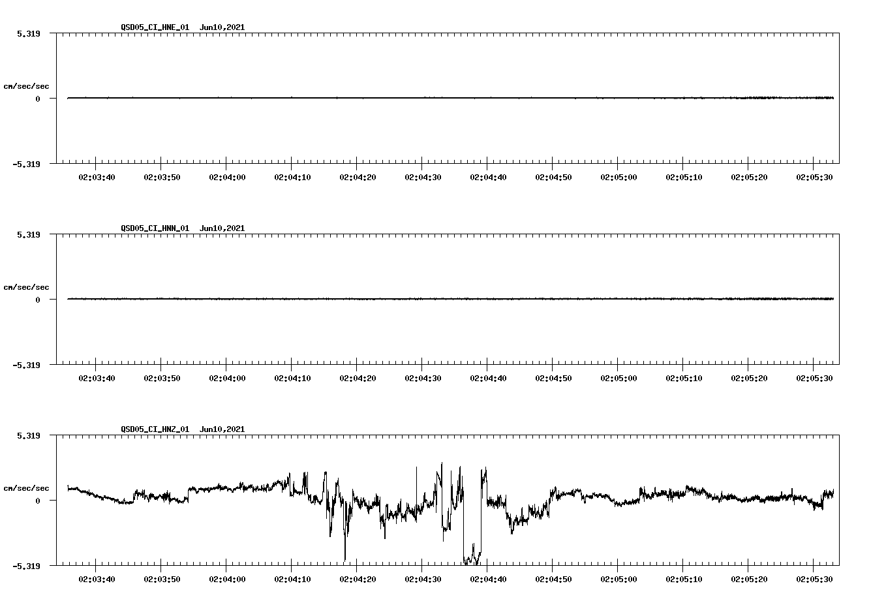886x603 pixels.
Task: Select the 5.319 top label of HNN plot
Action: click(x=28, y=234)
